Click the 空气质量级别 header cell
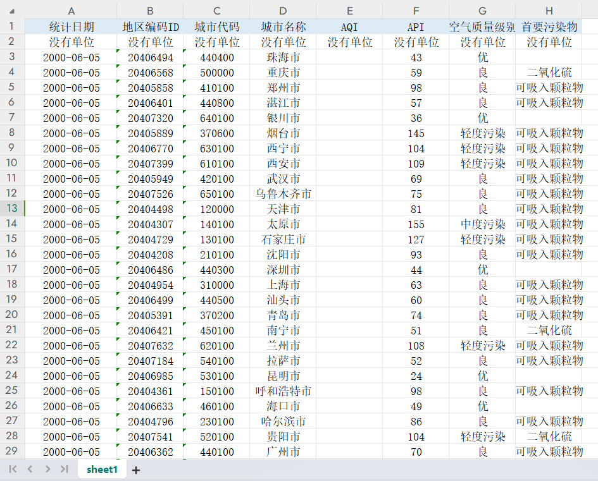The width and height of the screenshot is (598, 481). (482, 27)
